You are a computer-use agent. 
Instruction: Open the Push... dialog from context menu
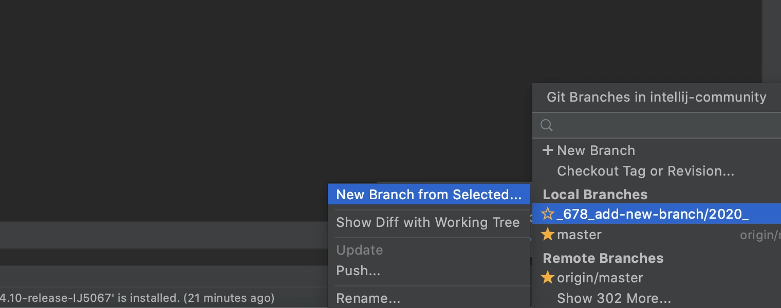point(429,270)
